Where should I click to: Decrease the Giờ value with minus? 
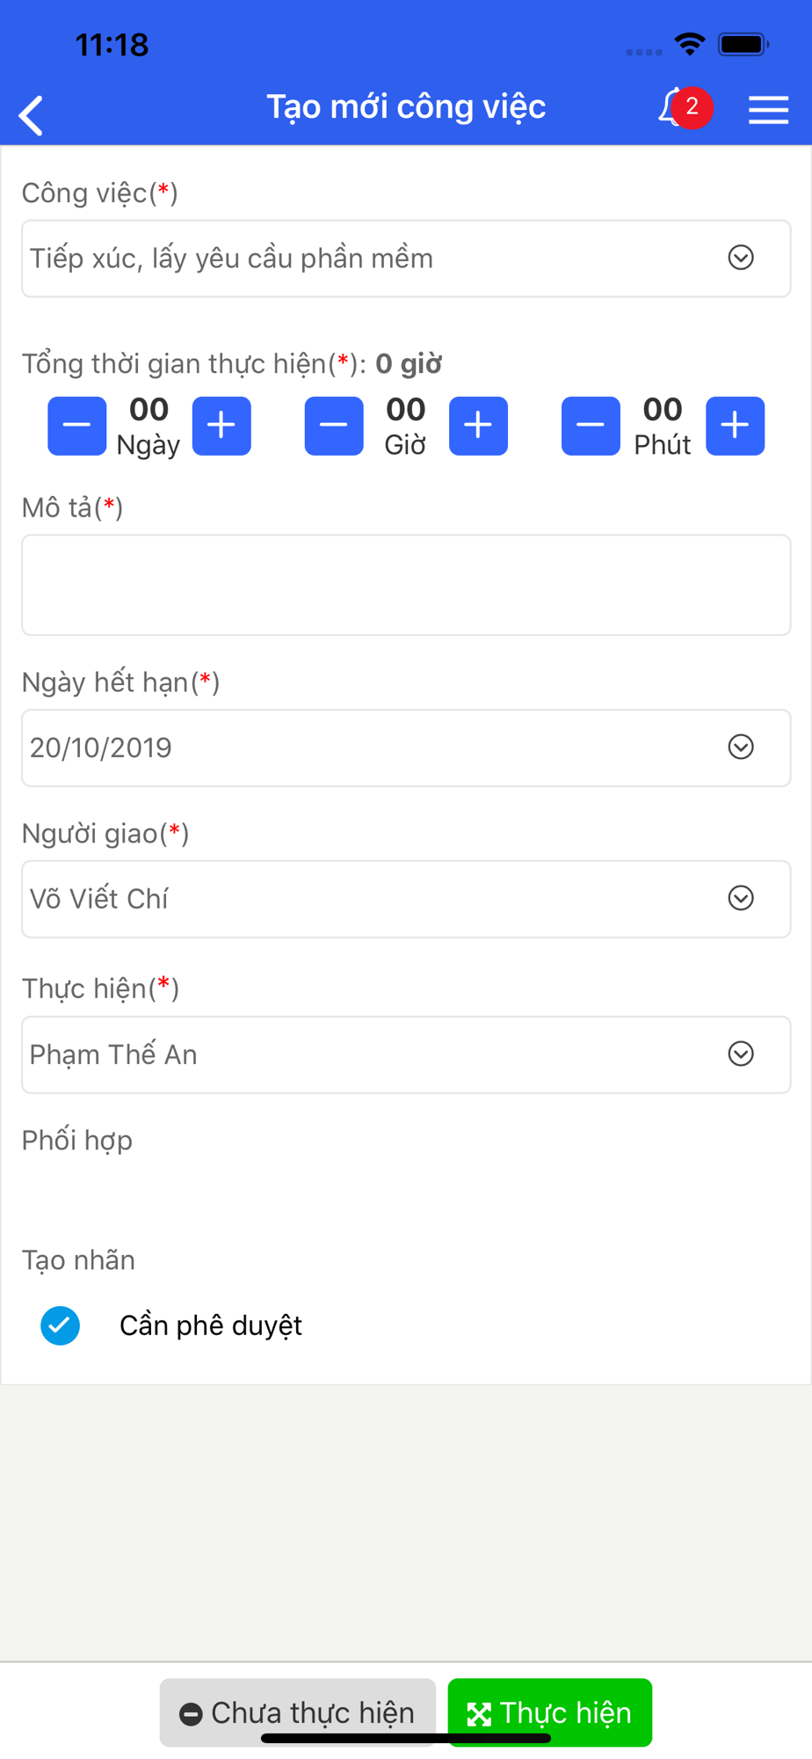tap(334, 426)
